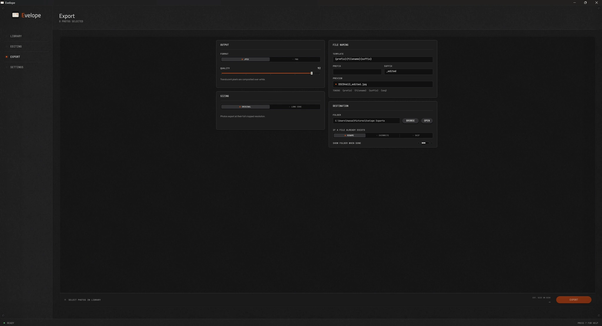Minimize the Evelope window
This screenshot has width=602, height=326.
[x=574, y=3]
